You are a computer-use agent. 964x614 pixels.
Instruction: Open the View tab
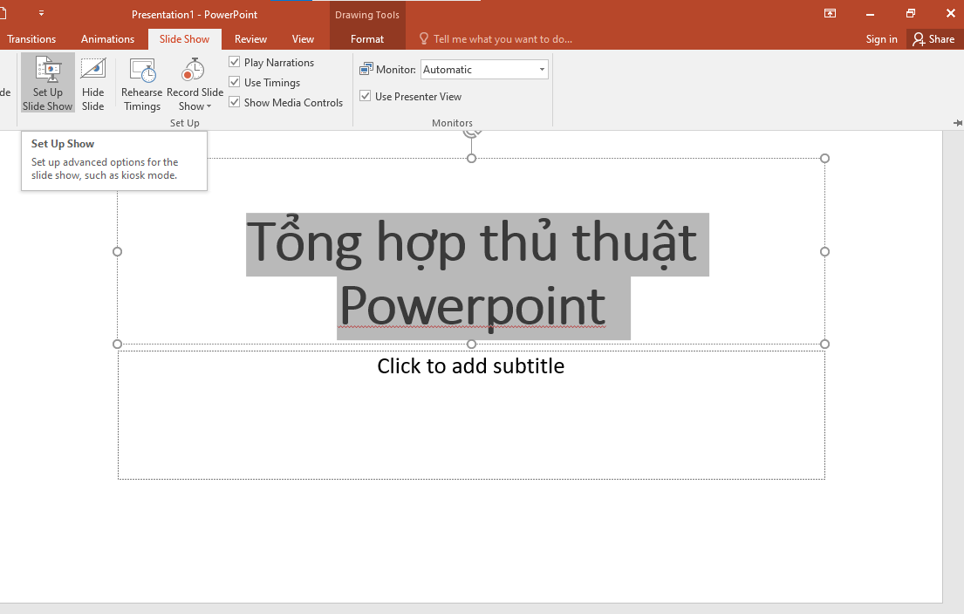pos(303,38)
